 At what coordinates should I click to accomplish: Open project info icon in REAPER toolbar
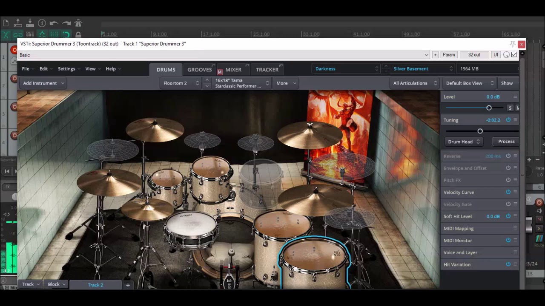coord(42,23)
